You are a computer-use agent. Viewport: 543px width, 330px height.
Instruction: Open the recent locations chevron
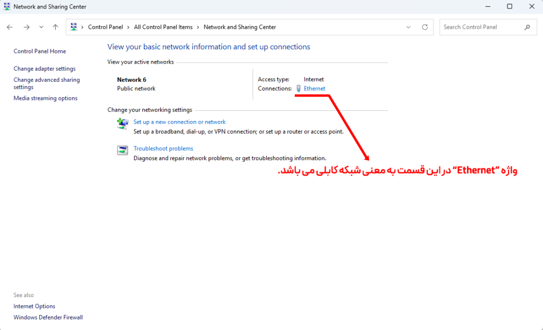pyautogui.click(x=41, y=27)
